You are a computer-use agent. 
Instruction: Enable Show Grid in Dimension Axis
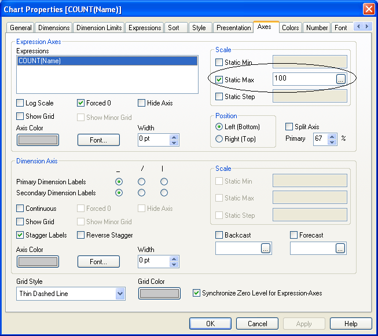[x=20, y=222]
